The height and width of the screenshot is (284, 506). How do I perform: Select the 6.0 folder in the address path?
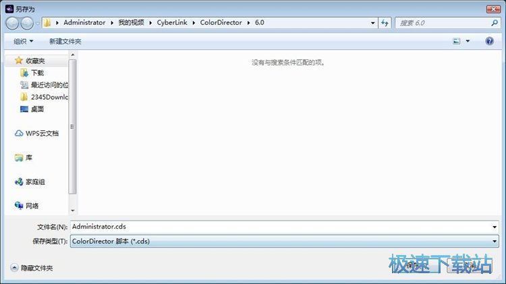tap(260, 22)
